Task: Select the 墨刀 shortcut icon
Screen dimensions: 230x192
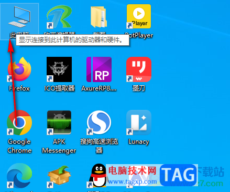Action: click(139, 69)
